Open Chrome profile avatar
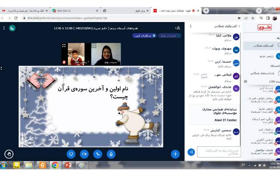Image resolution: width=280 pixels, height=179 pixels. click(275, 18)
